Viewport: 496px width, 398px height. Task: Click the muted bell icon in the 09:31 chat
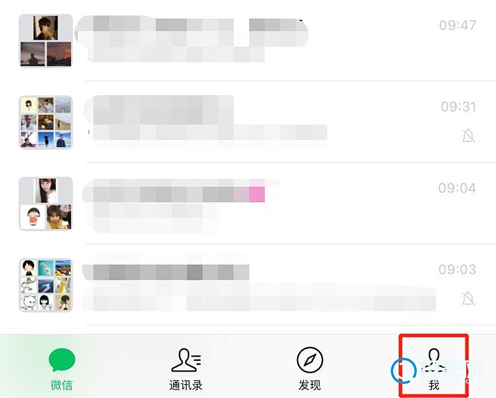tap(469, 136)
